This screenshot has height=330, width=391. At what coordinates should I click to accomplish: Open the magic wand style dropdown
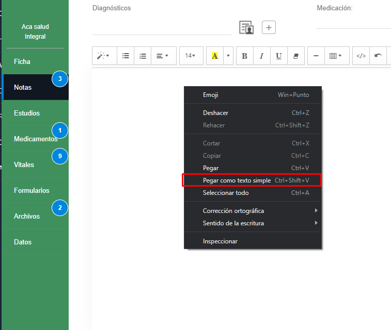103,56
